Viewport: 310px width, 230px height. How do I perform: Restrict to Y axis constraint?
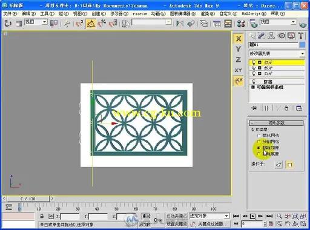point(239,49)
